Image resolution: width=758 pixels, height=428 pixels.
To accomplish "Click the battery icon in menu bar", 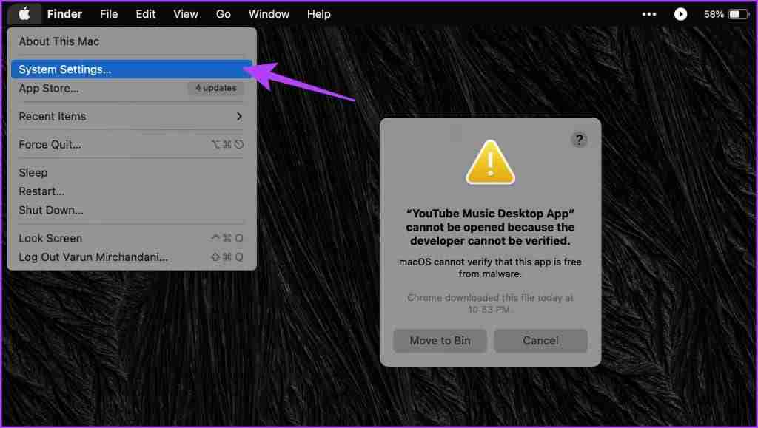I will click(738, 15).
